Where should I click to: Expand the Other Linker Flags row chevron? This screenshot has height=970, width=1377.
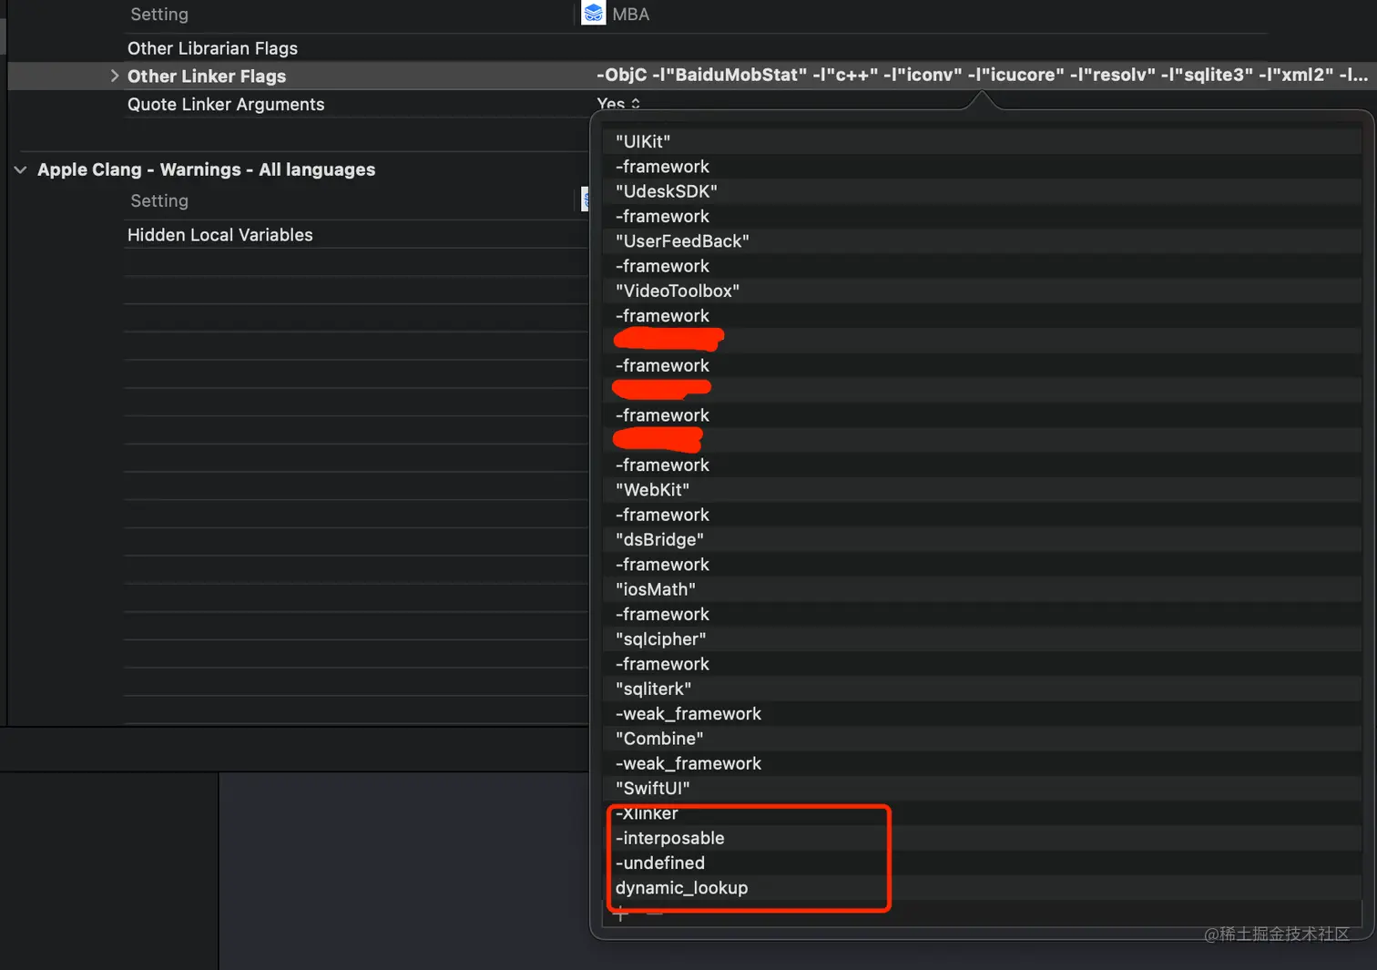[x=115, y=76]
